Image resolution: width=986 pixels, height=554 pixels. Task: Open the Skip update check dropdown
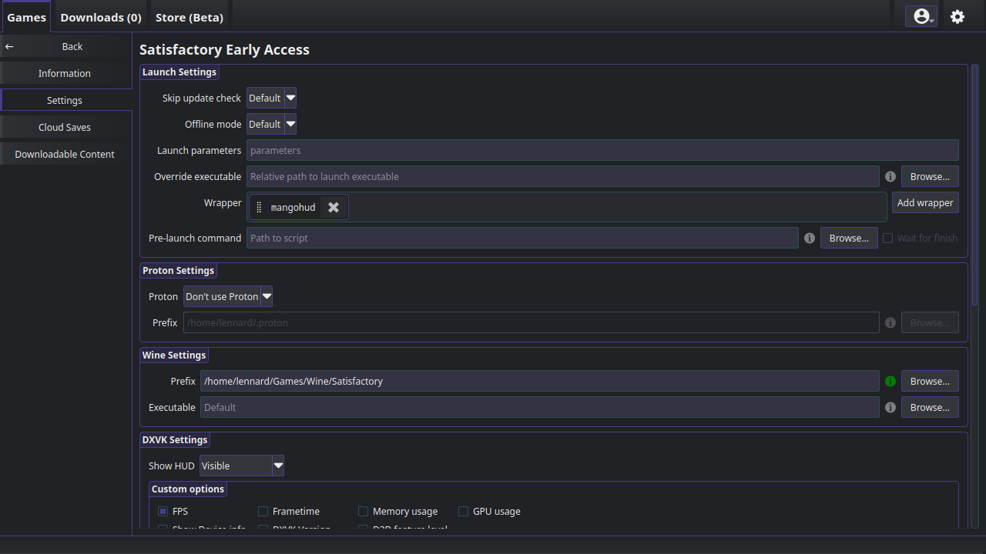coord(271,98)
